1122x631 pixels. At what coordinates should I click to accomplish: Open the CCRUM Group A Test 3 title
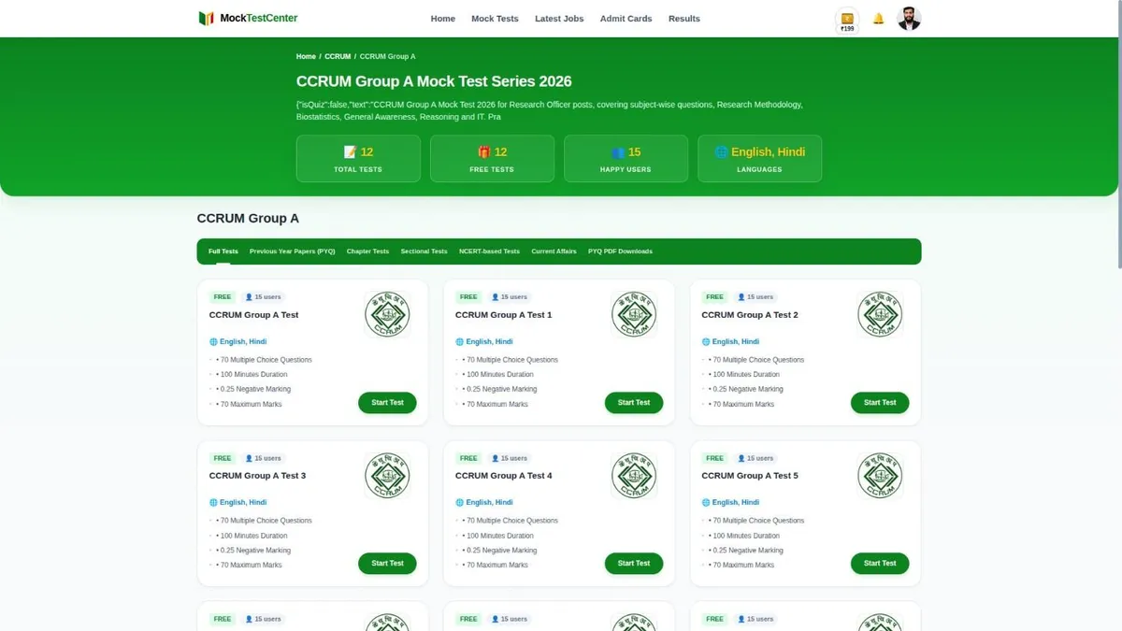pyautogui.click(x=257, y=476)
